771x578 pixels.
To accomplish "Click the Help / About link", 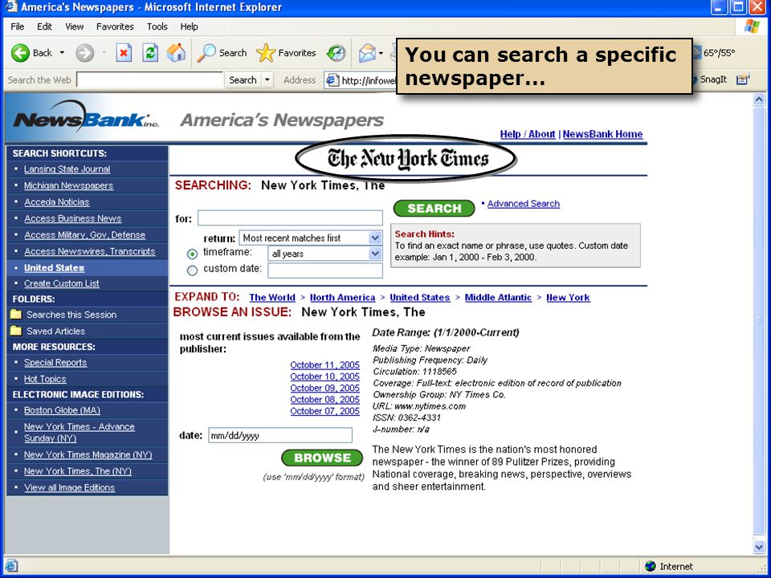I will pyautogui.click(x=528, y=134).
